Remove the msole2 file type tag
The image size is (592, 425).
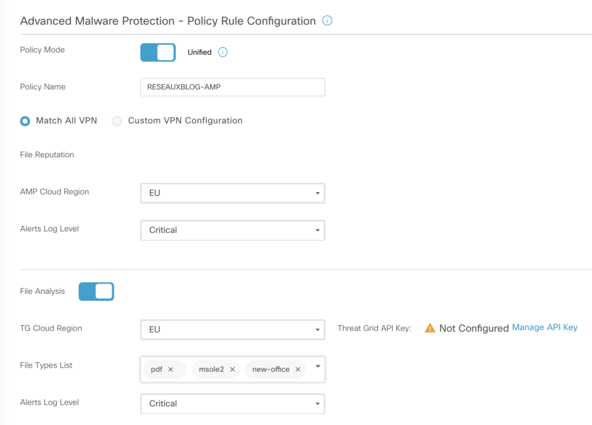(232, 369)
